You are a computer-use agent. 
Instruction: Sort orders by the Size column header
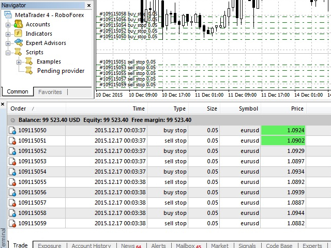pyautogui.click(x=204, y=109)
